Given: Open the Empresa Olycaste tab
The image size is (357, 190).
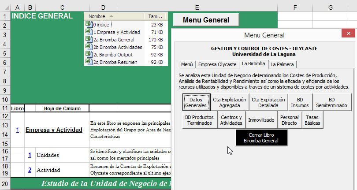Looking at the screenshot, I should [217, 64].
